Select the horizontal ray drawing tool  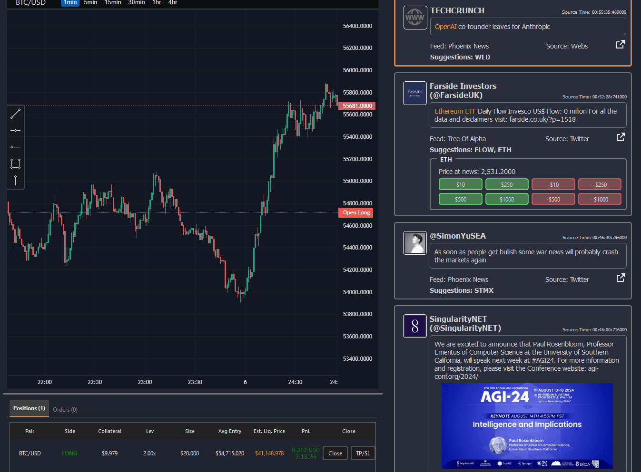(15, 147)
